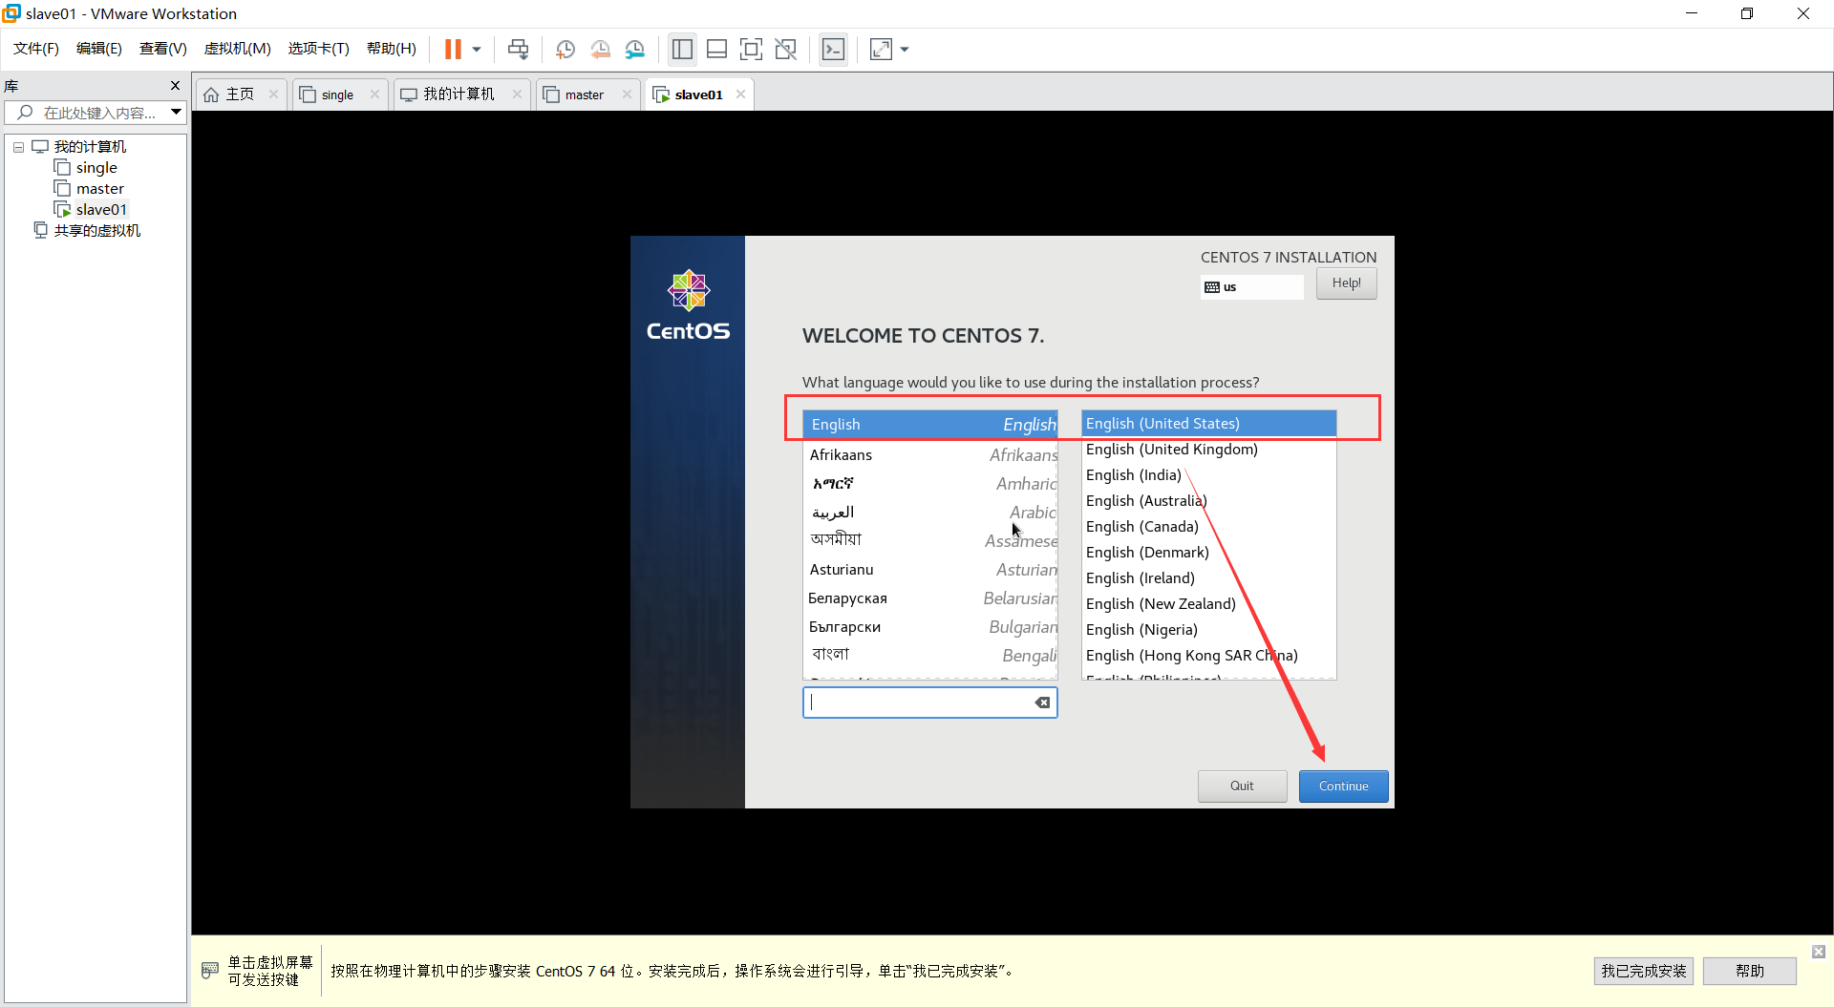The image size is (1834, 1007).
Task: Open the us keyboard layout dropdown
Action: click(x=1251, y=286)
